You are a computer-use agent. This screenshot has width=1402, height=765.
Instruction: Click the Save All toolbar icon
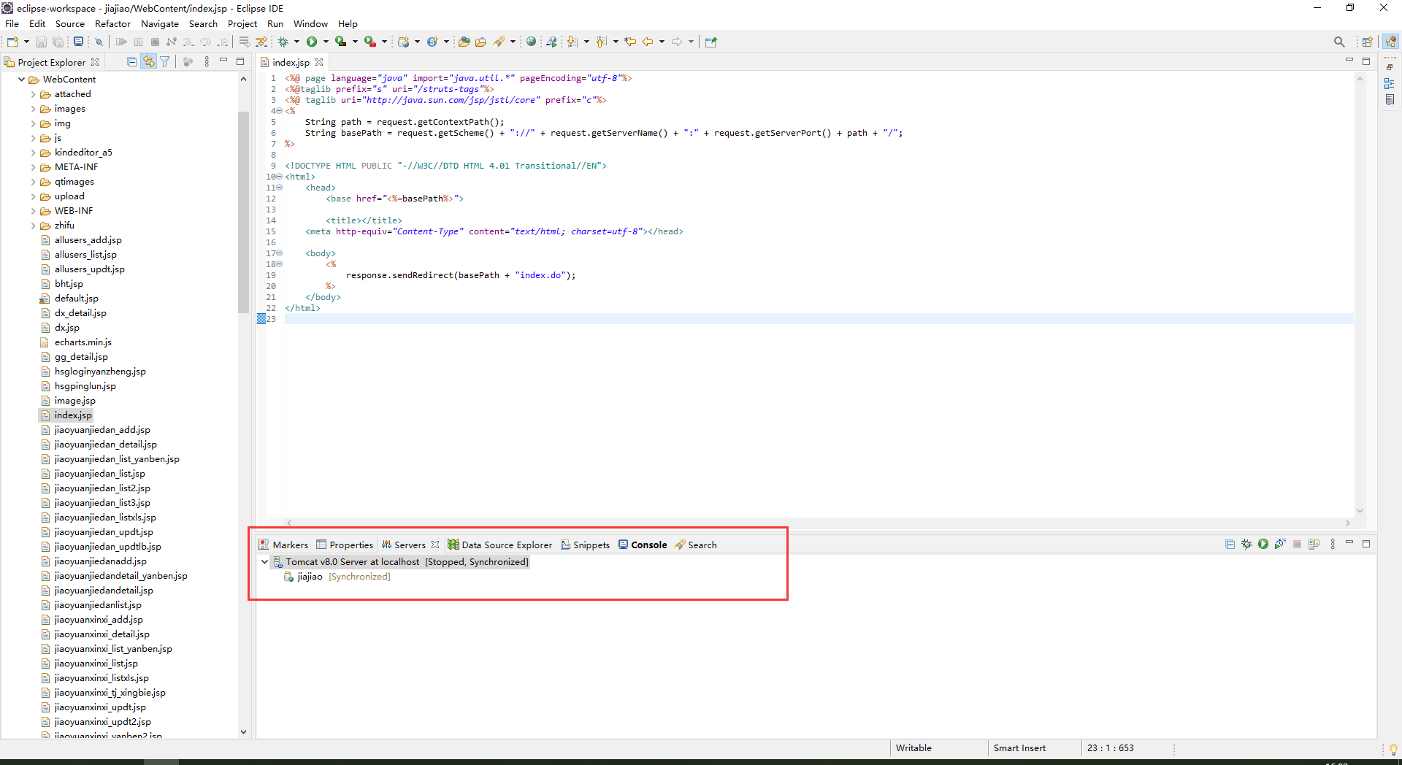click(x=58, y=42)
